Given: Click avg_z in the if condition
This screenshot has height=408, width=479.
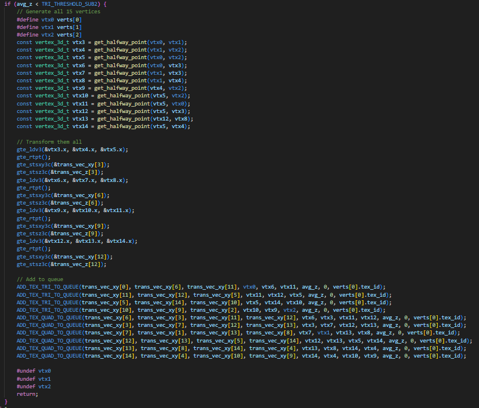Looking at the screenshot, I should tap(24, 4).
